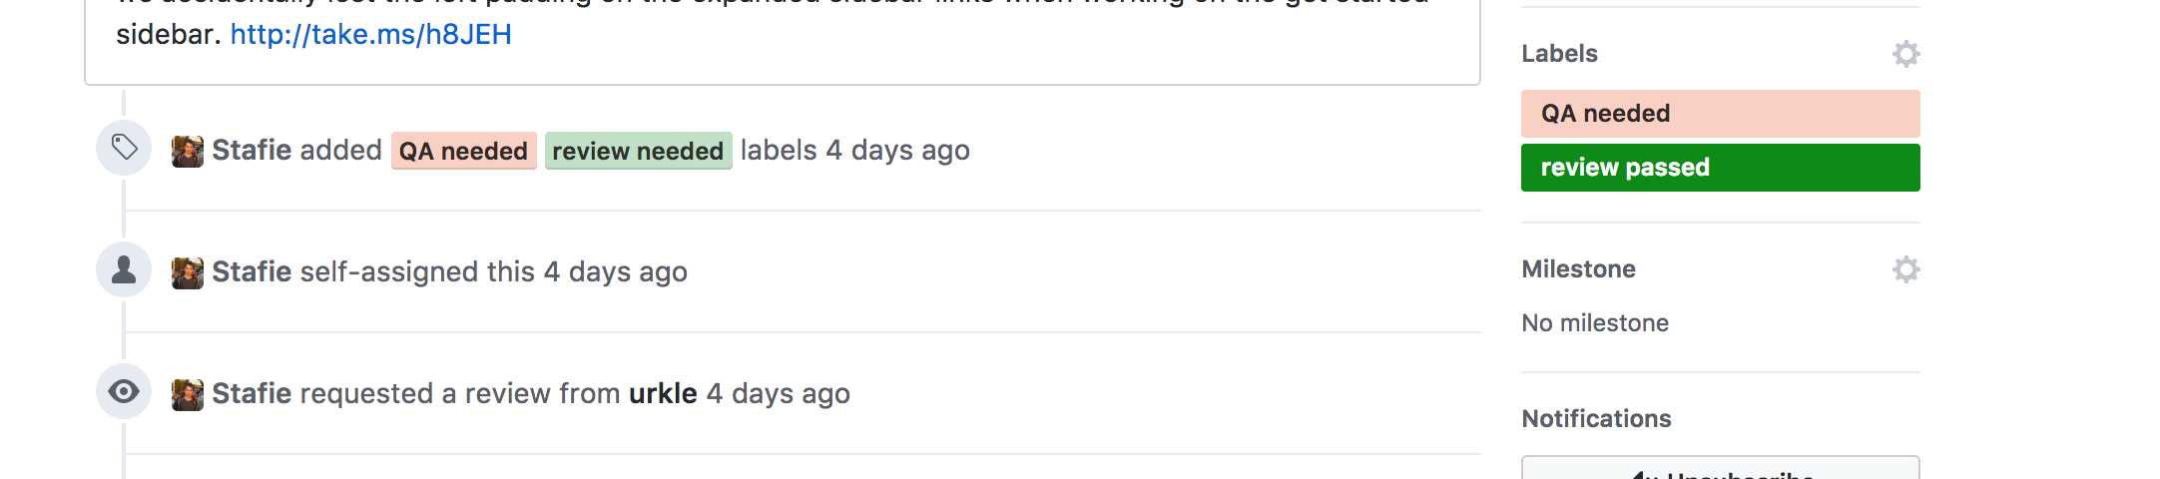Click the 'No milestone' text

pos(1595,323)
